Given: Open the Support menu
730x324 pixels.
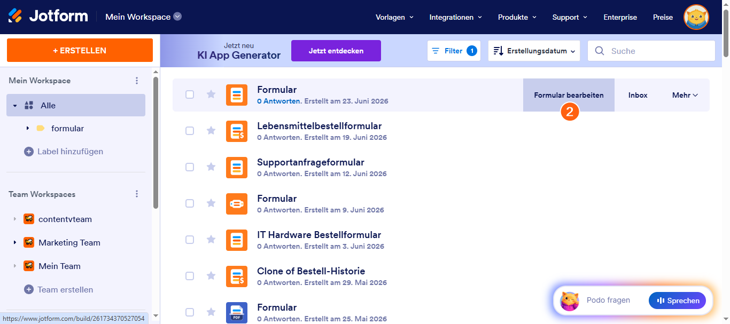Looking at the screenshot, I should point(570,17).
